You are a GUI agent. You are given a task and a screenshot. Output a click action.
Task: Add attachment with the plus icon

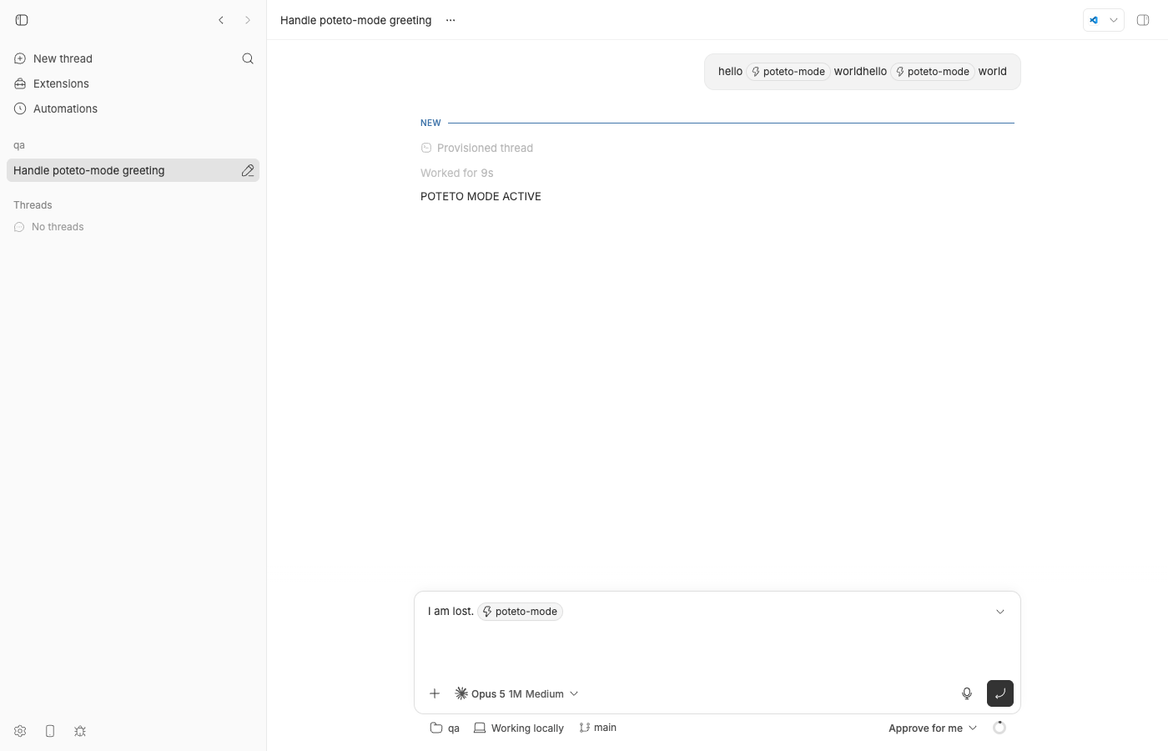[x=435, y=693]
